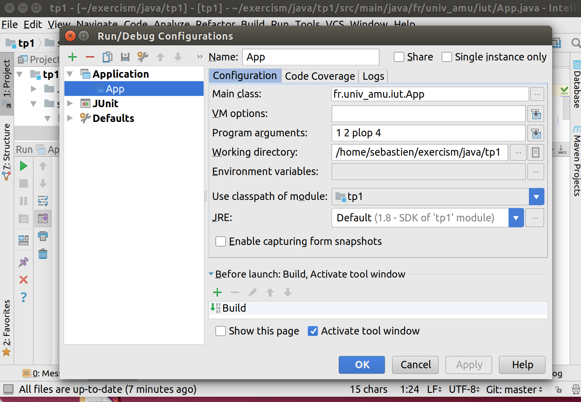
Task: Switch to Code Coverage tab
Action: tap(320, 76)
